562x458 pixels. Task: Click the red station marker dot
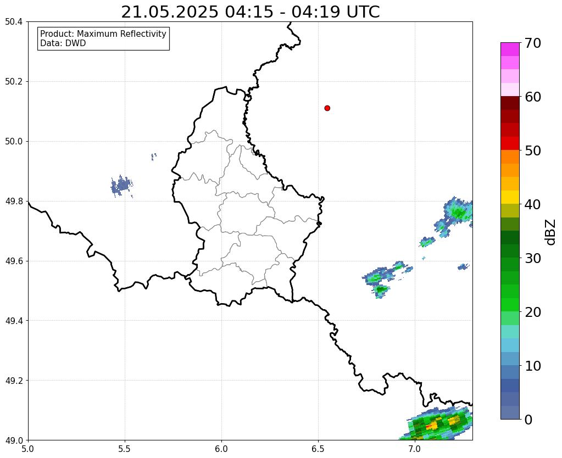pyautogui.click(x=327, y=108)
